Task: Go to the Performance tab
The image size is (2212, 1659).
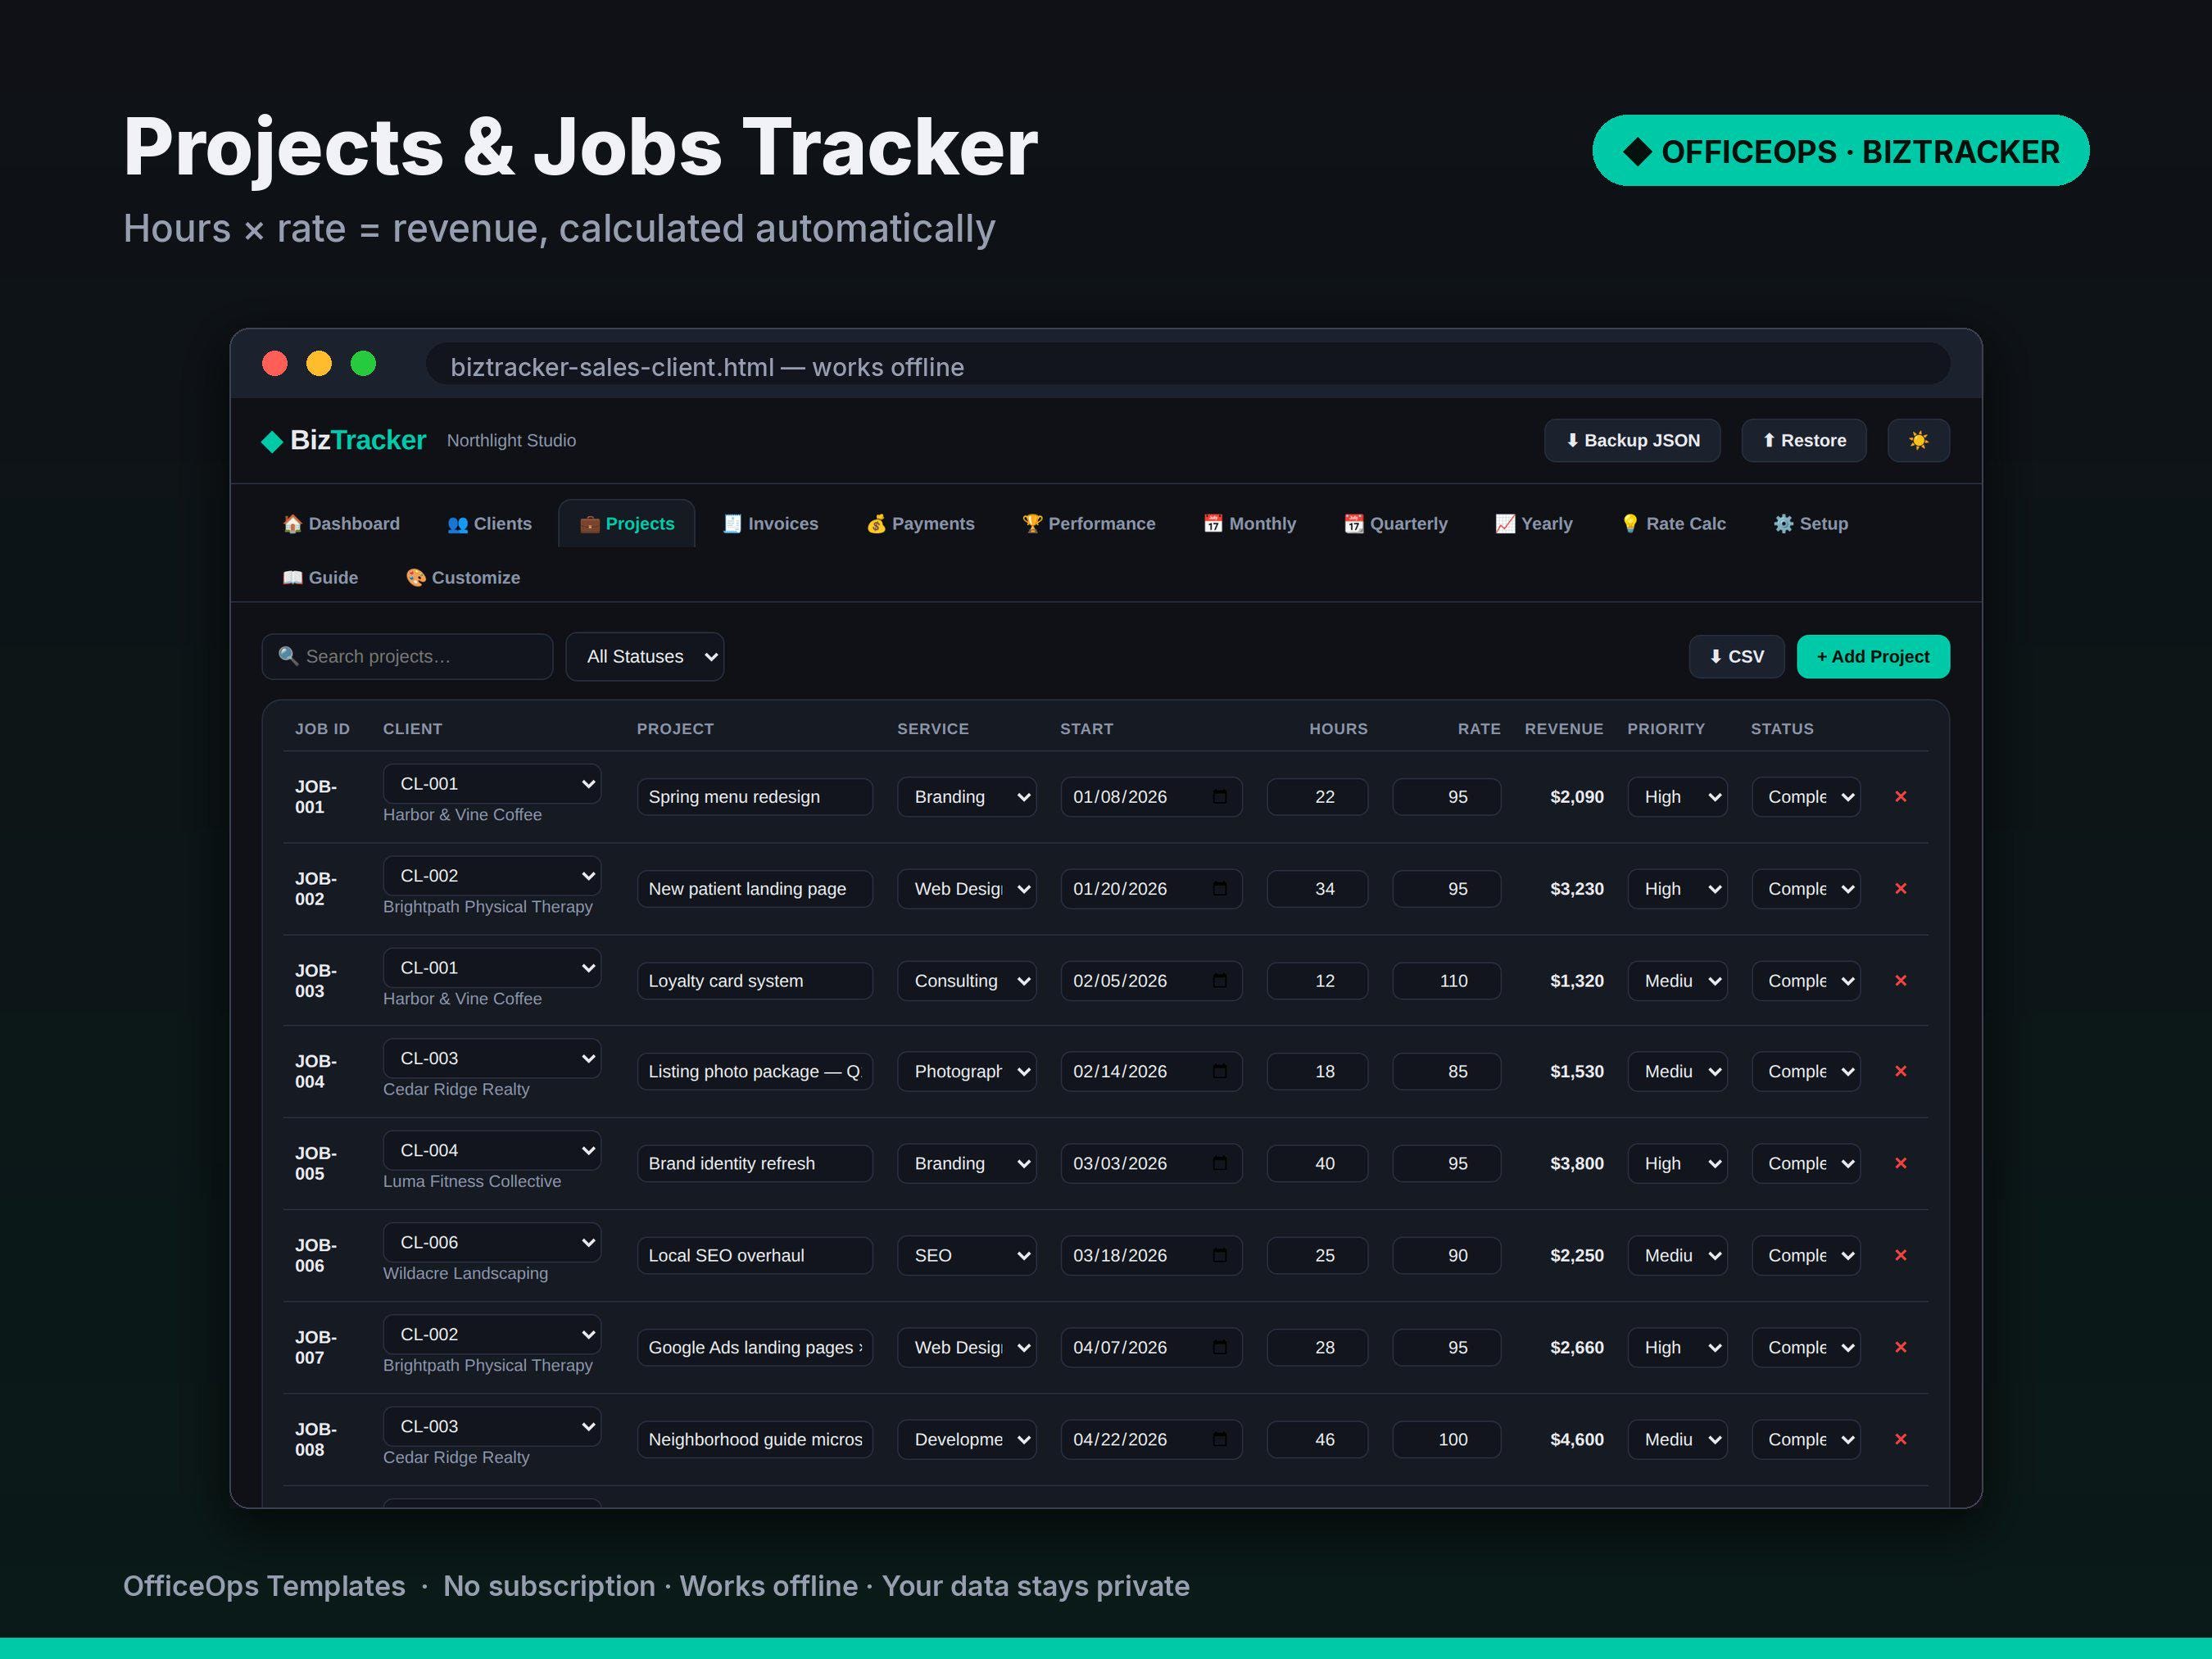Action: tap(1088, 524)
